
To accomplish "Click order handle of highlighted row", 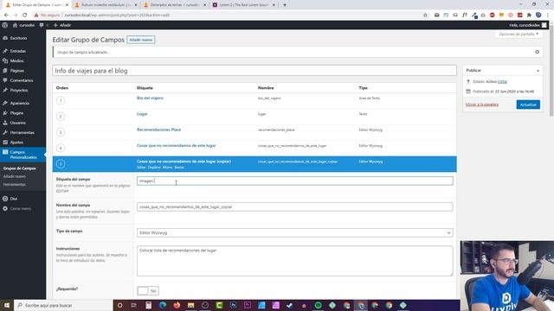I will point(61,164).
